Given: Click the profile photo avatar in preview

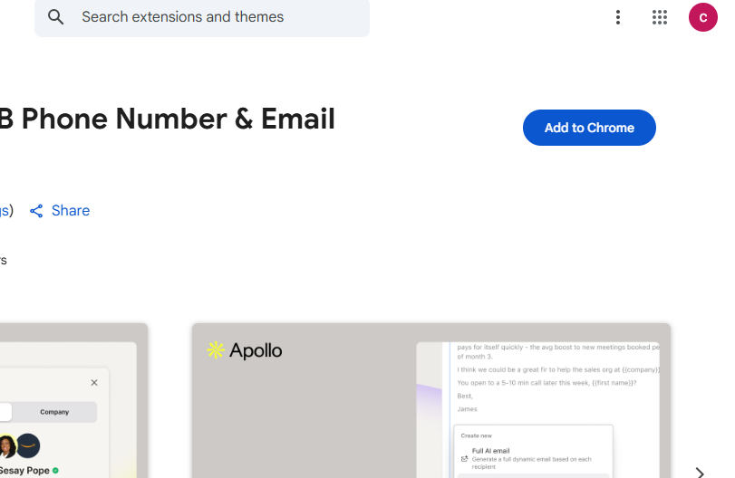Looking at the screenshot, I should point(7,446).
